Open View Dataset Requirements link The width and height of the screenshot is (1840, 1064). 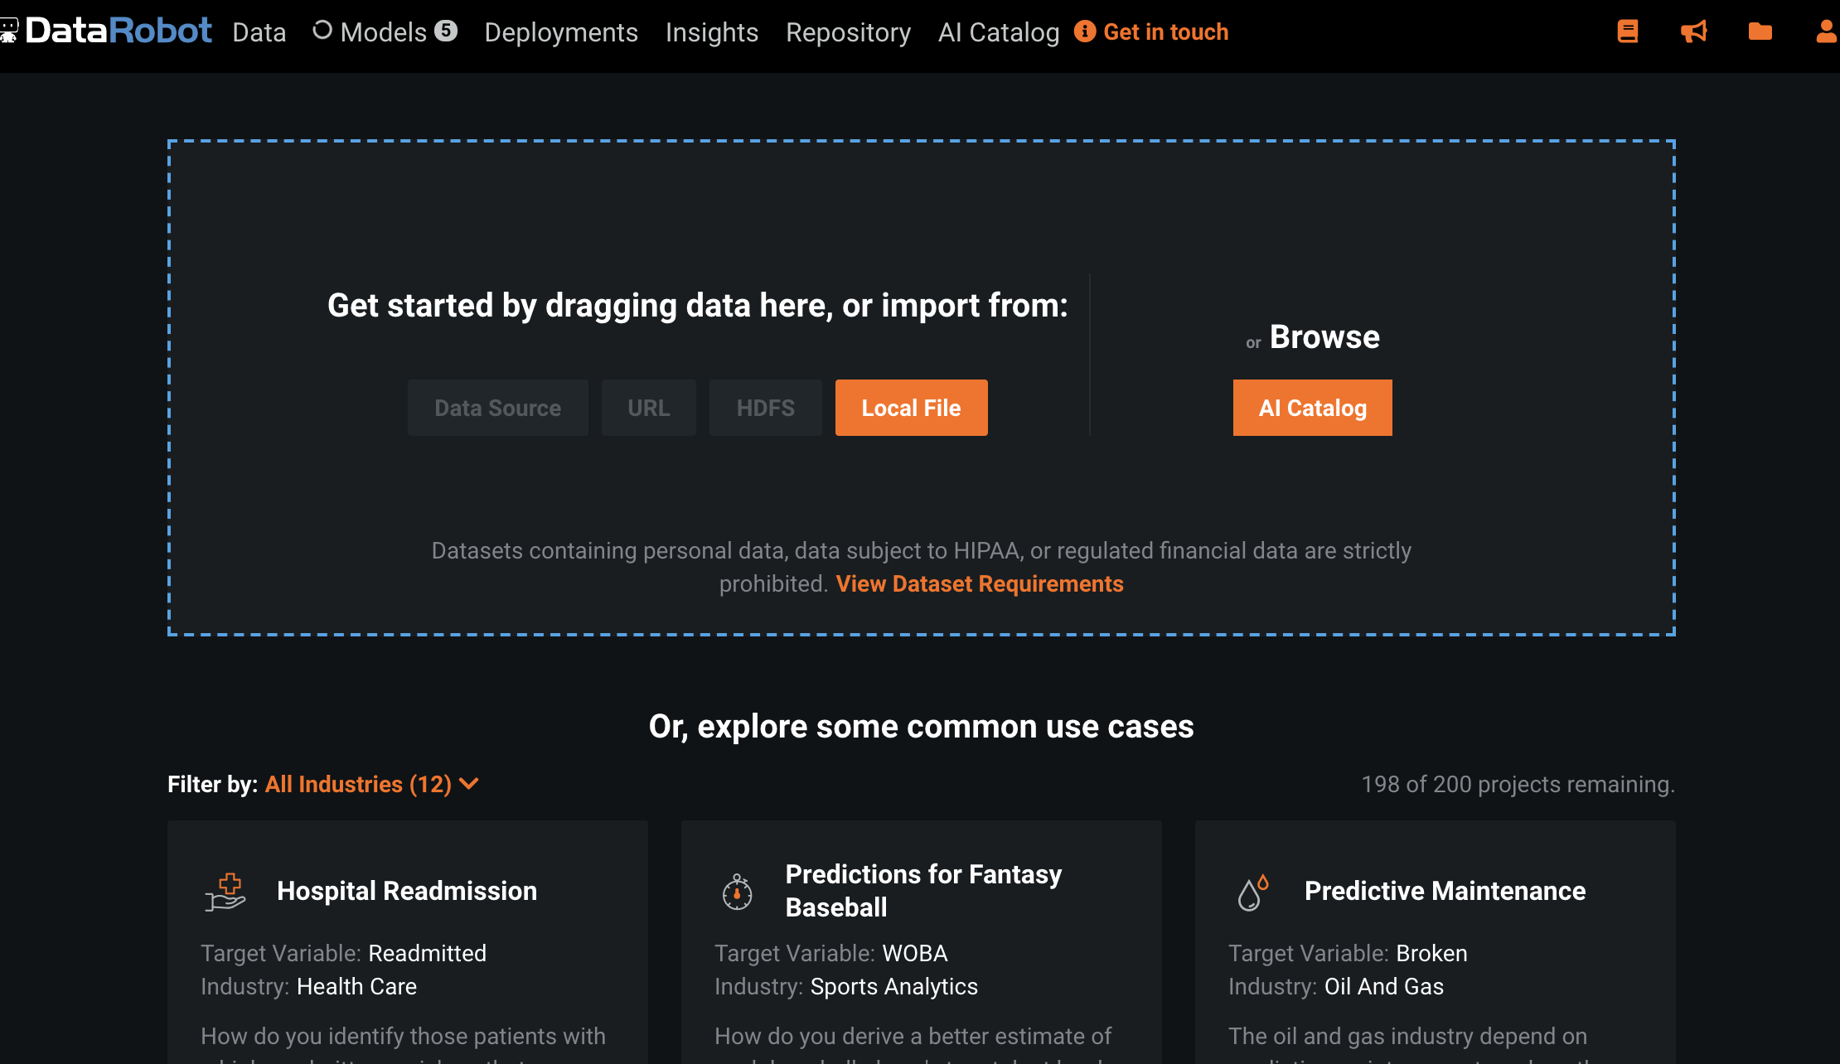(980, 584)
